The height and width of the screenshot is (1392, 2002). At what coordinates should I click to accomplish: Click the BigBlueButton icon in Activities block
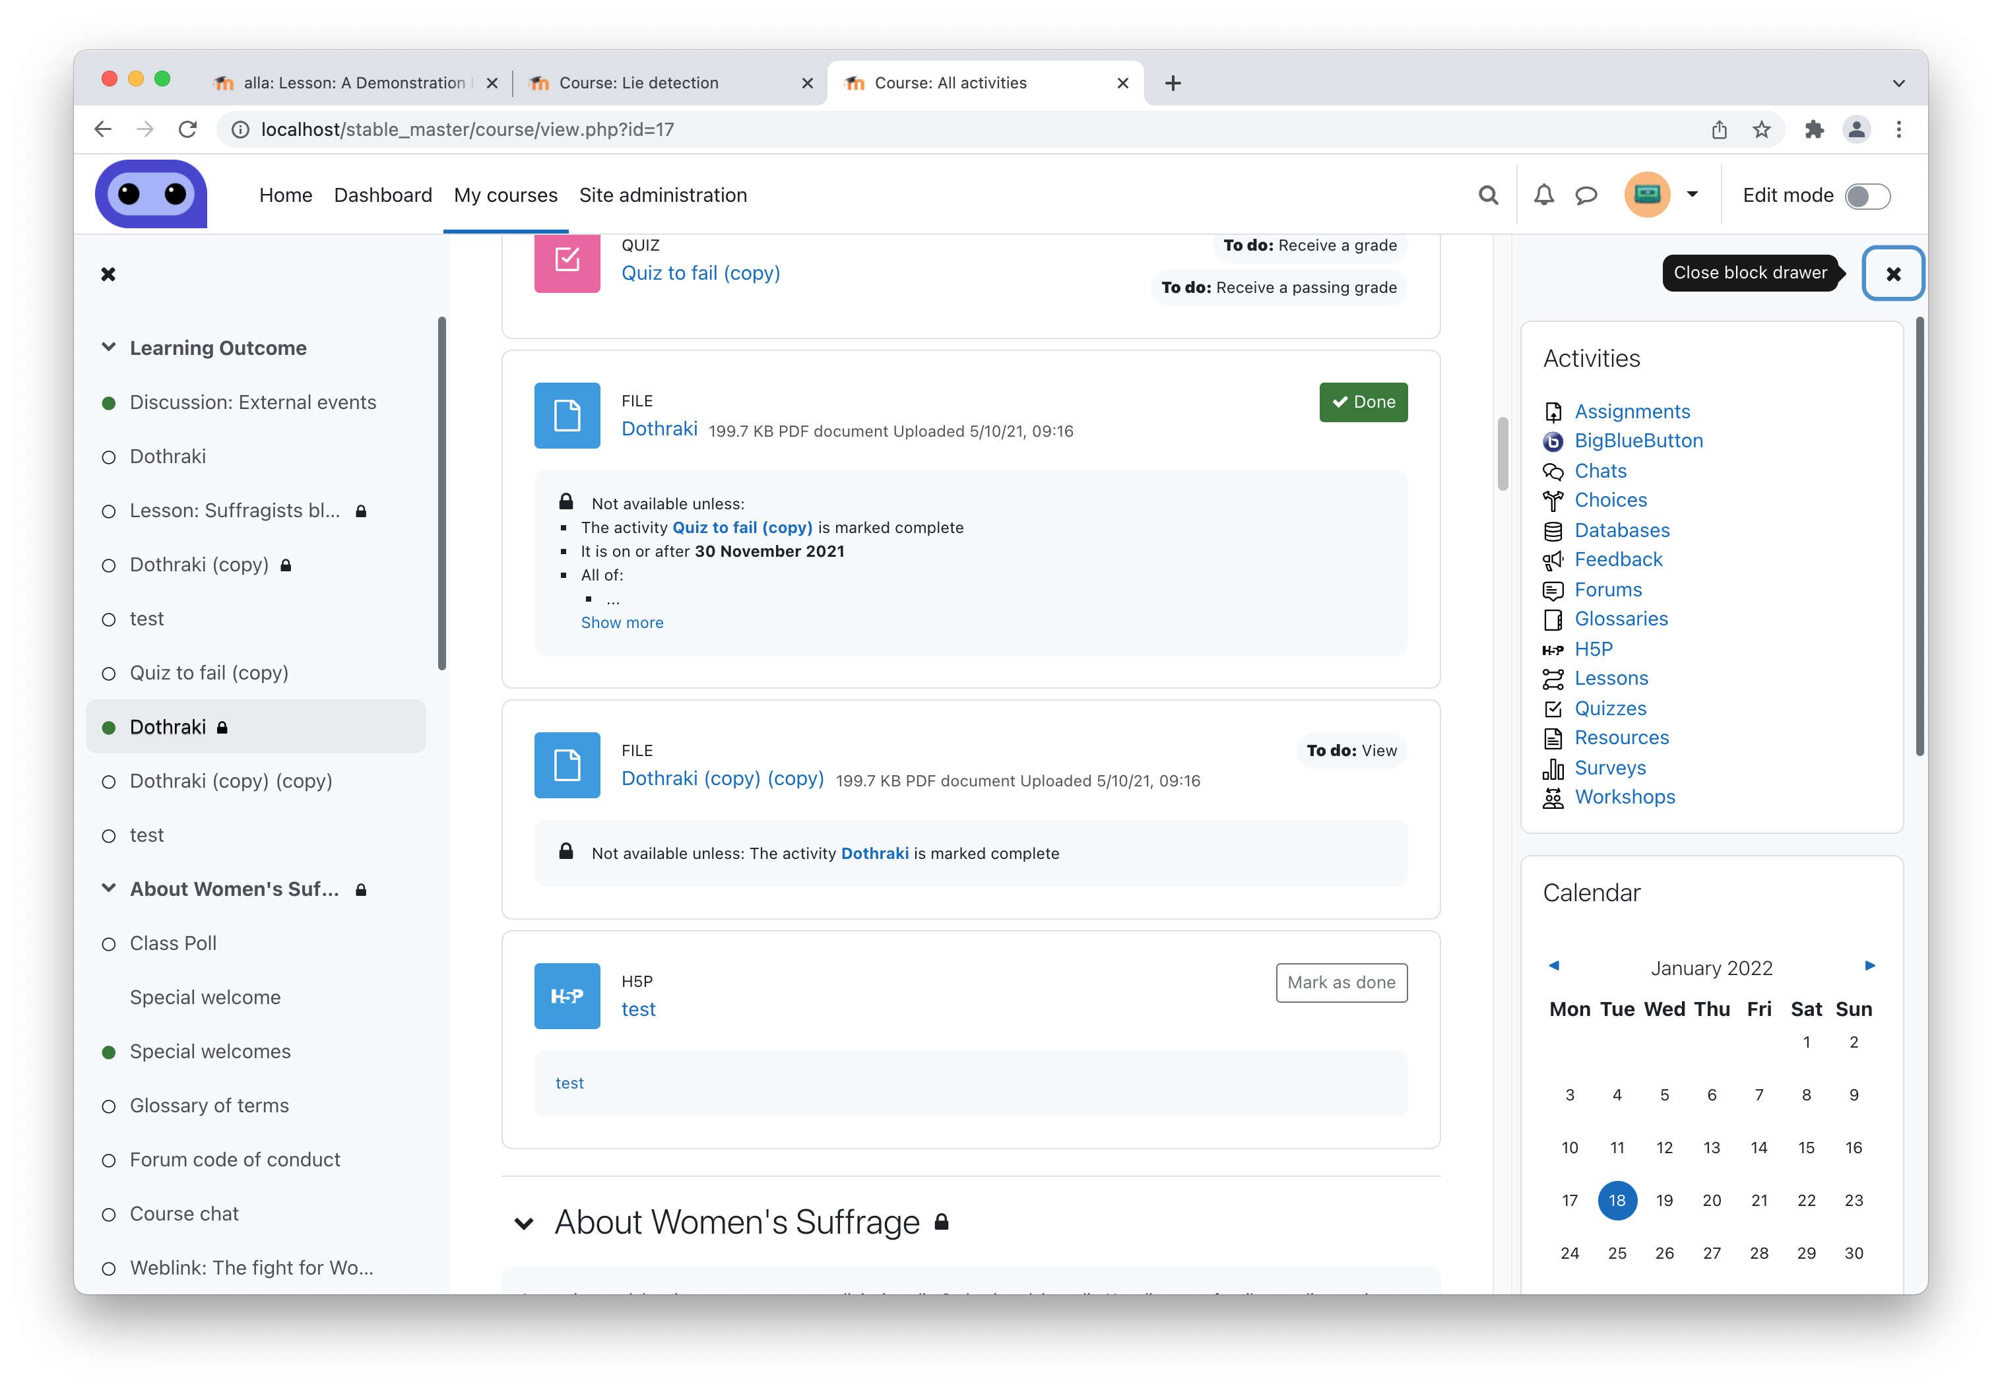tap(1553, 441)
